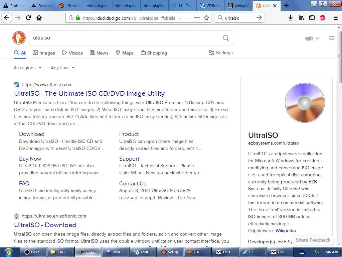Open the FAQ sitelink
The height and width of the screenshot is (257, 342).
24,183
